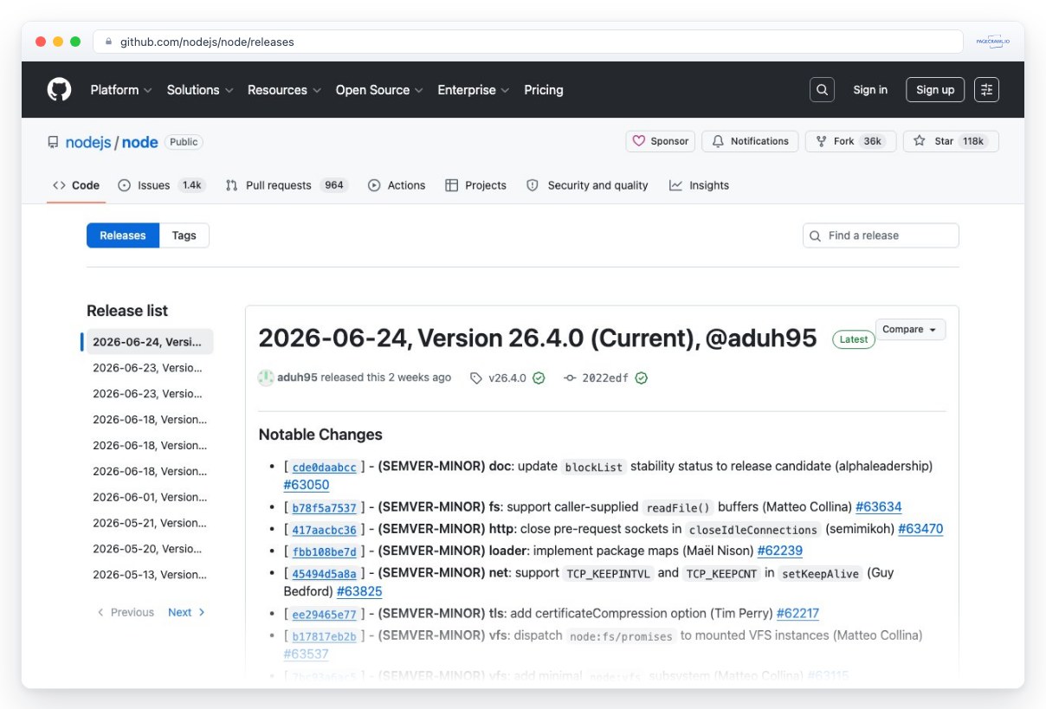
Task: Open commit 2022edf link
Action: point(604,378)
